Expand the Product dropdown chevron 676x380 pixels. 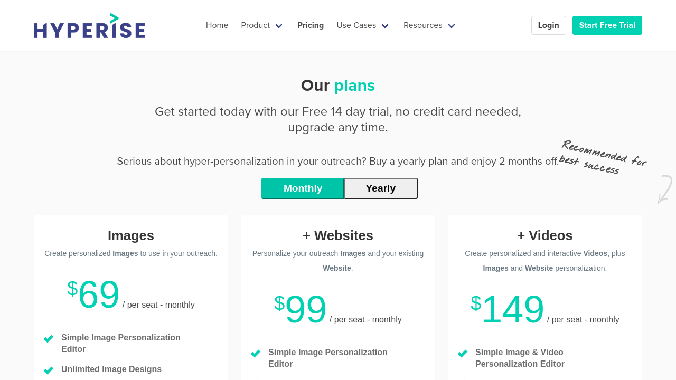[279, 26]
